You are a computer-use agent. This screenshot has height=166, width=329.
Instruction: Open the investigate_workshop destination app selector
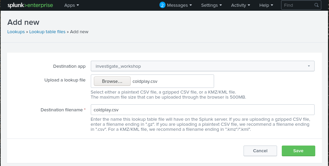[x=202, y=66]
